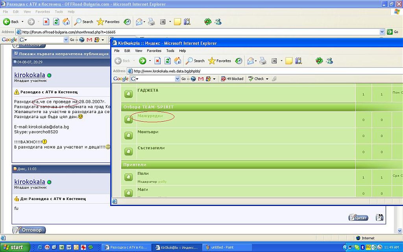The image size is (403, 252).
Task: Click the 49 blocked popup button
Action: 232,79
